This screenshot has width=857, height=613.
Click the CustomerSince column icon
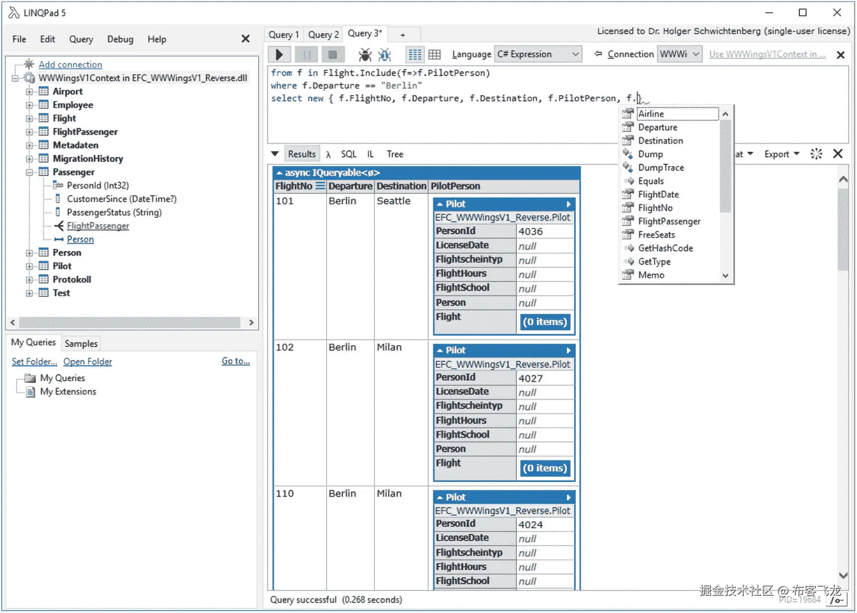pyautogui.click(x=58, y=199)
